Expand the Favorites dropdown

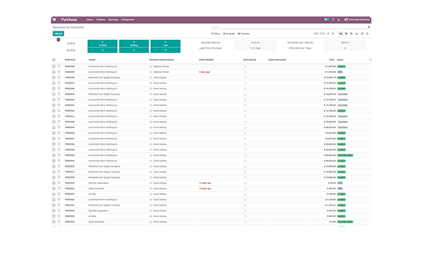244,34
